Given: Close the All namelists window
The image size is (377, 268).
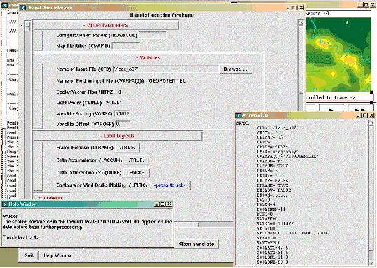Looking at the screenshot, I should pos(371,115).
